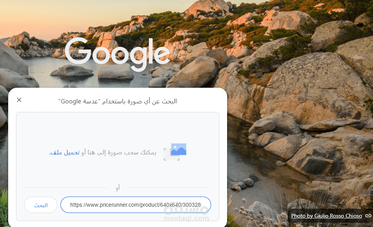
Task: Click the mostaql.com watermark text
Action: pos(186,218)
